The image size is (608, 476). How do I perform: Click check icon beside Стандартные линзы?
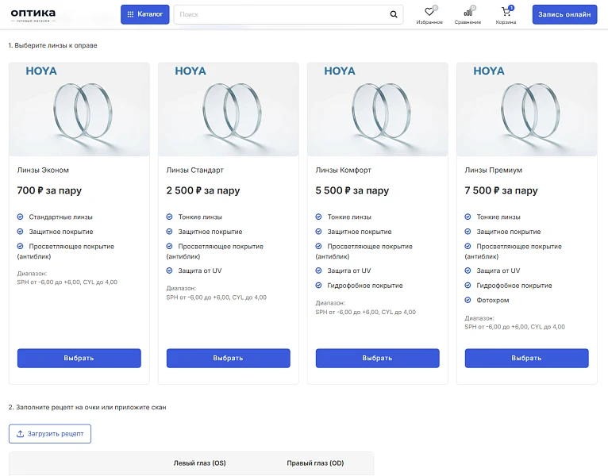[x=20, y=217]
